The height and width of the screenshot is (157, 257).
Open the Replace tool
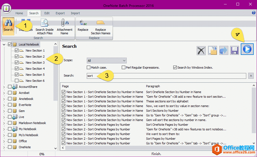click(x=83, y=26)
